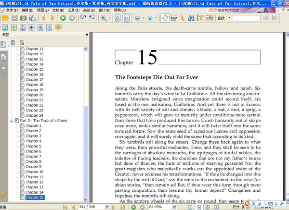Image resolution: width=289 pixels, height=210 pixels.
Task: Click the Save floppy disk icon
Action: 14,18
